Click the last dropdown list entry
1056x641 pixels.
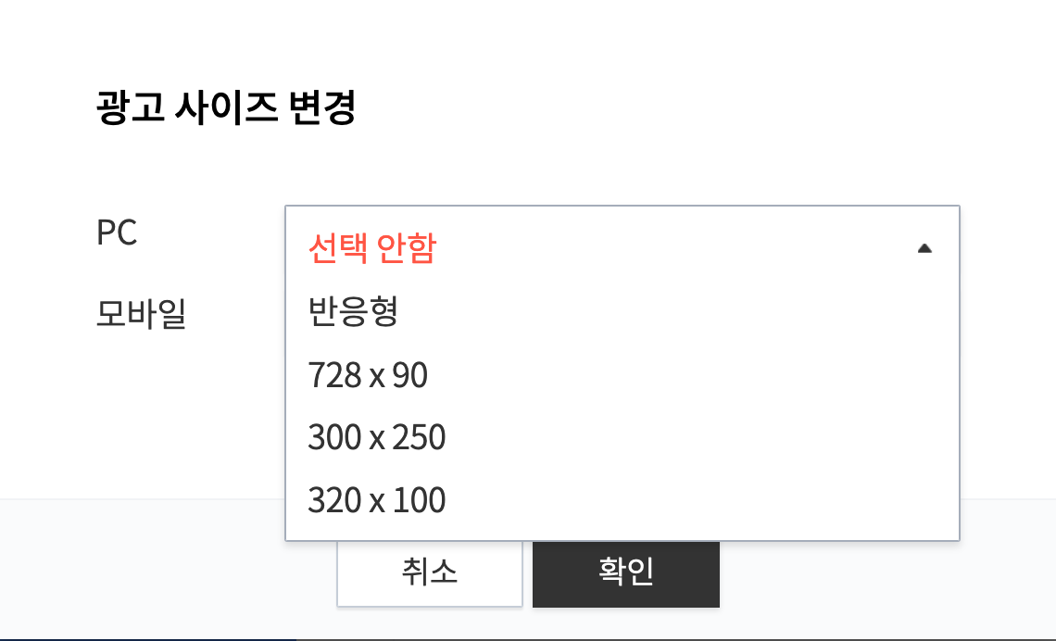[375, 499]
